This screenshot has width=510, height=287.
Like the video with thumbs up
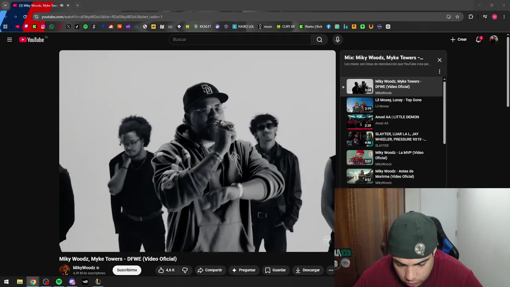(x=166, y=270)
